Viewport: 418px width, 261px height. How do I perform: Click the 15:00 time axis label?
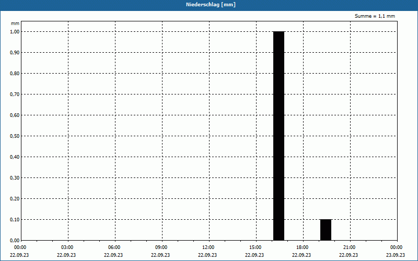(255, 247)
